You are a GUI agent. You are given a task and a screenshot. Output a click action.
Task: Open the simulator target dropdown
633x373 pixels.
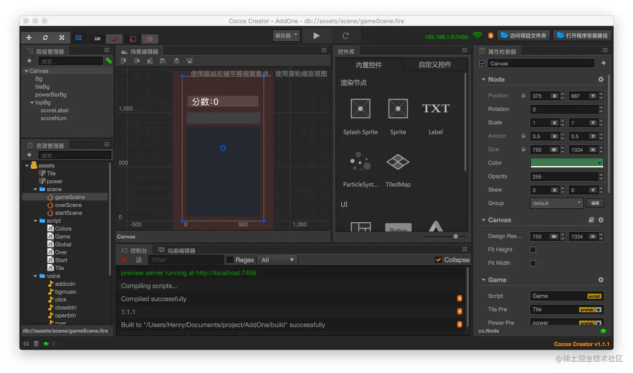[x=286, y=36]
